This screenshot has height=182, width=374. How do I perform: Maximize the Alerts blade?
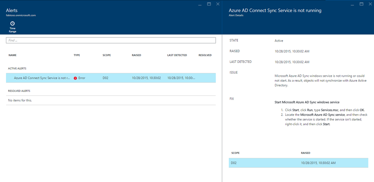(209, 4)
